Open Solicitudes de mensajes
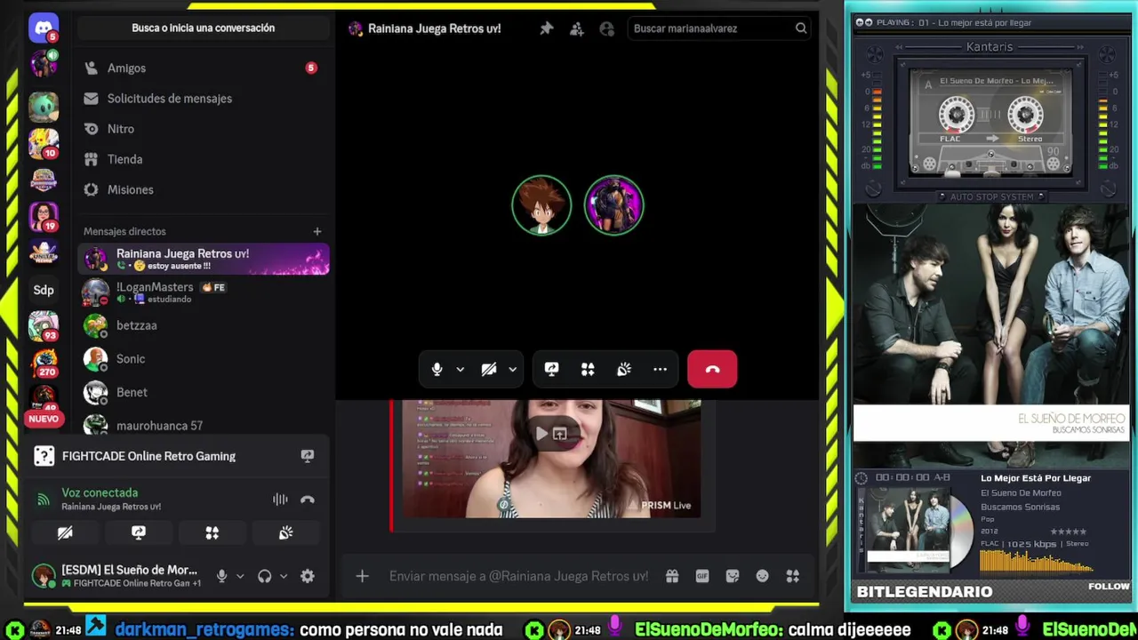The width and height of the screenshot is (1138, 640). pyautogui.click(x=204, y=99)
